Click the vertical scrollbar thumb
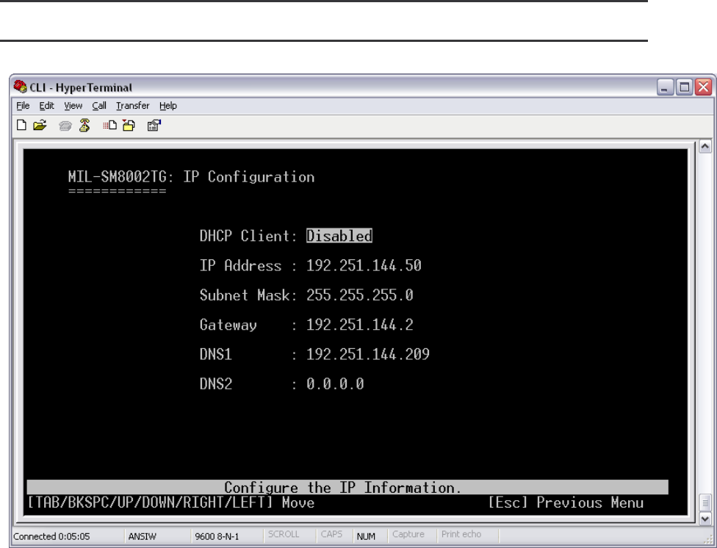 pos(705,502)
